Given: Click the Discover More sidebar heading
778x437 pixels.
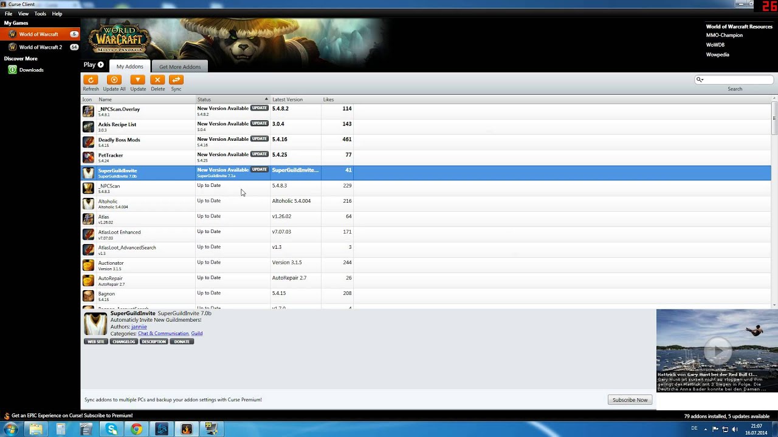Looking at the screenshot, I should click(x=21, y=59).
